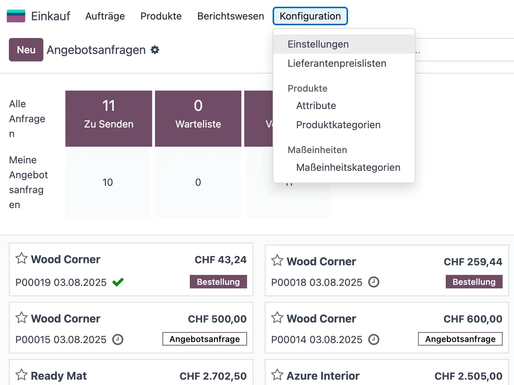Select Maßeinheitskategorien menu entry
Viewport: 514px width, 385px height.
[348, 167]
